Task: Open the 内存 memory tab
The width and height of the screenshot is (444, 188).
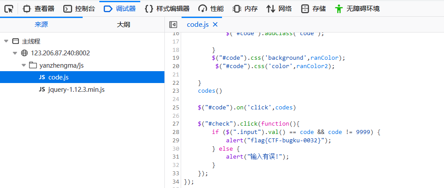Action: click(x=245, y=9)
